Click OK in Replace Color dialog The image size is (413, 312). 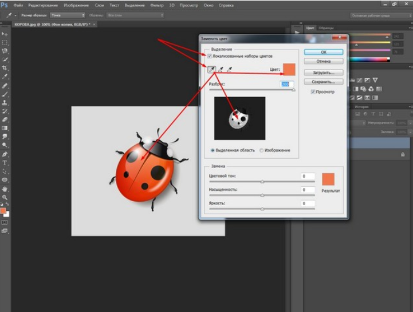[324, 52]
